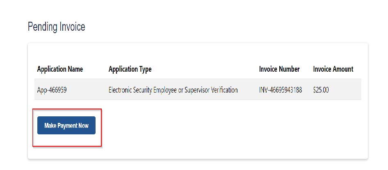This screenshot has height=170, width=388.
Task: Click the Invoice Amount column header
Action: tap(333, 69)
